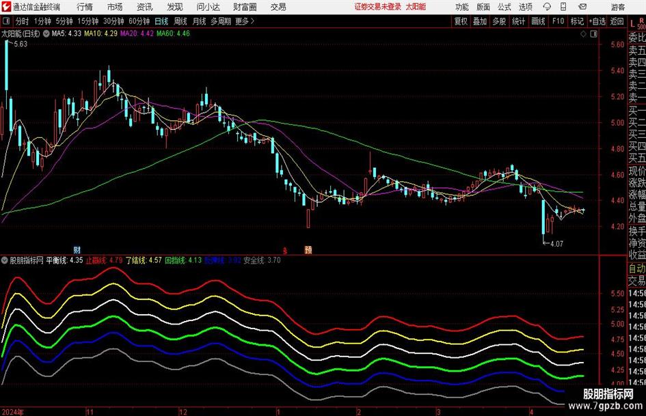Toggle the right side panel icon
This screenshot has height=416, width=646.
tap(593, 34)
